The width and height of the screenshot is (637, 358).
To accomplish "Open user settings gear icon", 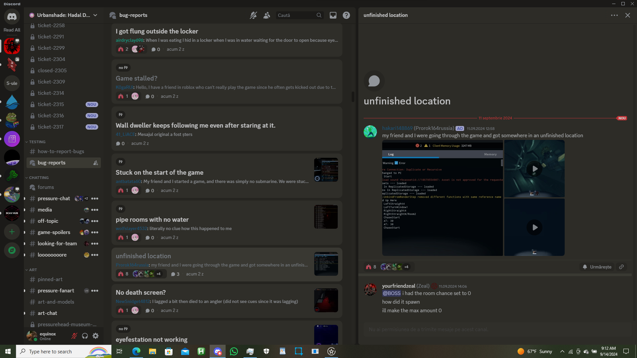I will (96, 336).
